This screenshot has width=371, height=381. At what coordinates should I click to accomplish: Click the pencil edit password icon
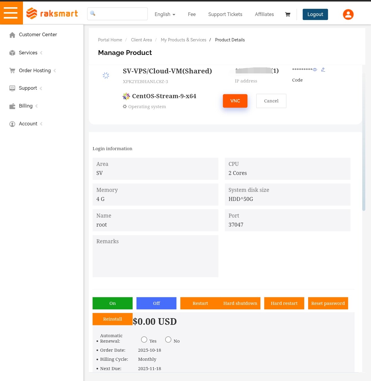(x=323, y=70)
